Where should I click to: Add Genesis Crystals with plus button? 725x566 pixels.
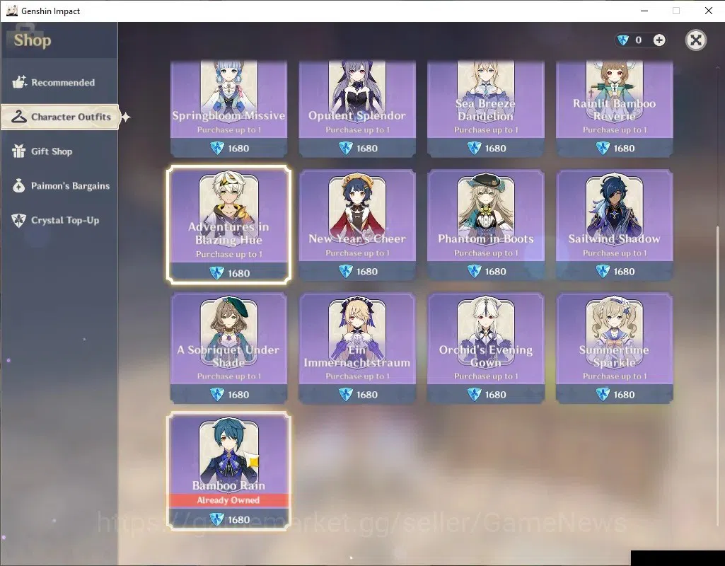[659, 40]
